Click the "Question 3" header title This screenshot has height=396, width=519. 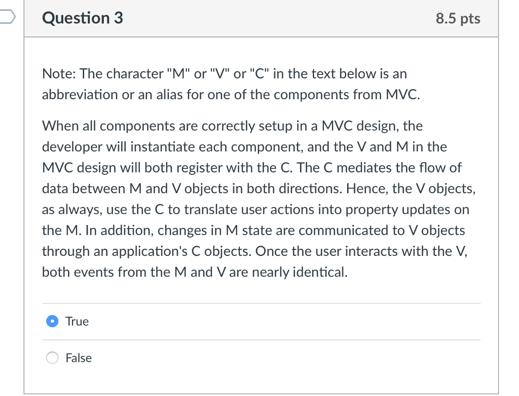82,18
